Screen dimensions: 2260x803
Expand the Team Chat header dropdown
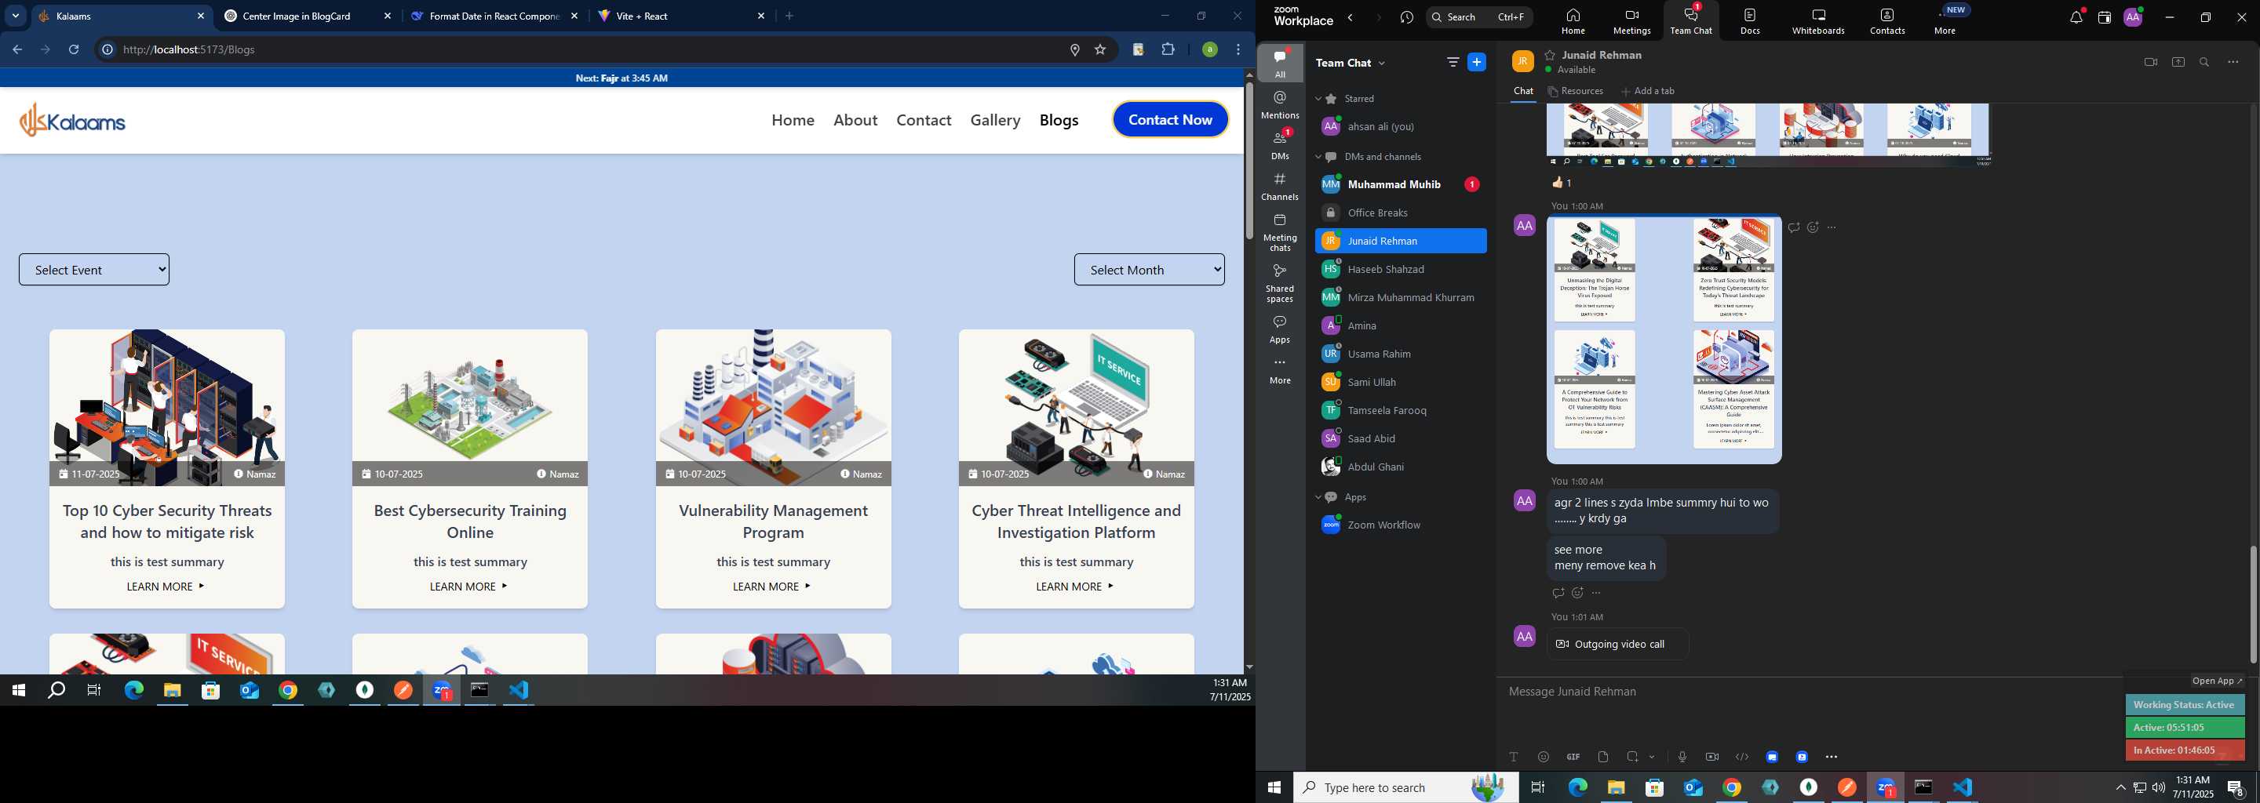(1383, 63)
